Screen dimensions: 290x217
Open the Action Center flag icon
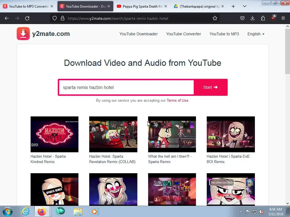[x=248, y=212]
